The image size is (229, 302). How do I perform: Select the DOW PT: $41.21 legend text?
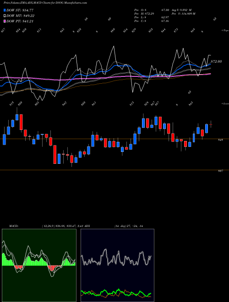(20, 21)
